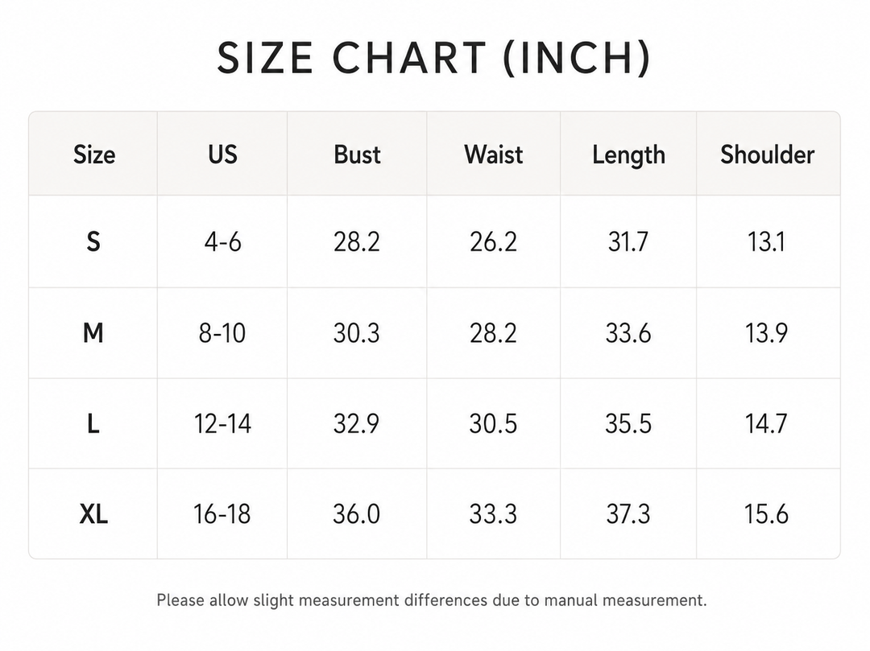The height and width of the screenshot is (651, 870).
Task: Select the S size row label
Action: (x=93, y=241)
